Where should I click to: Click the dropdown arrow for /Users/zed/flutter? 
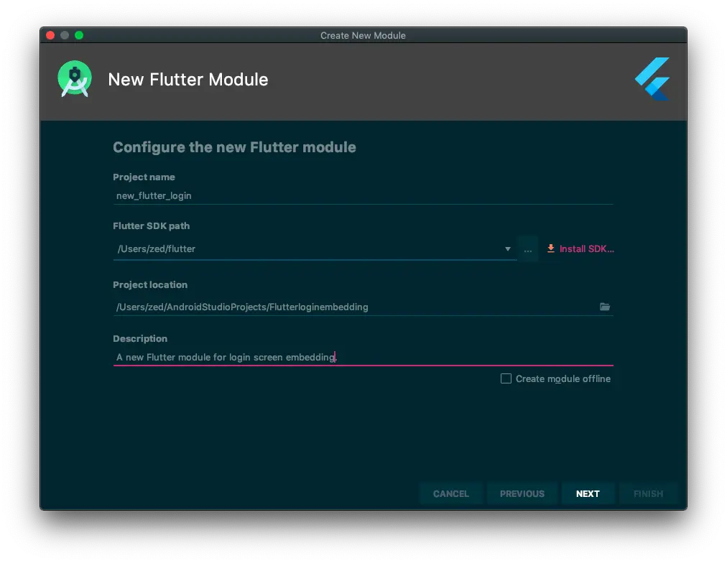pos(508,248)
